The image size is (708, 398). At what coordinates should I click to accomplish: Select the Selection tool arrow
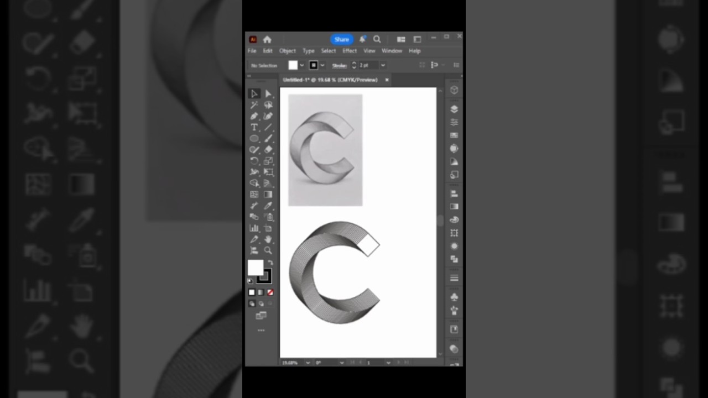point(254,94)
